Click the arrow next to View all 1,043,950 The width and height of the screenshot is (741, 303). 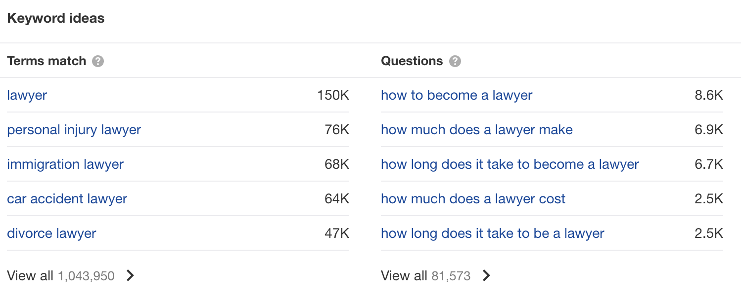click(130, 276)
